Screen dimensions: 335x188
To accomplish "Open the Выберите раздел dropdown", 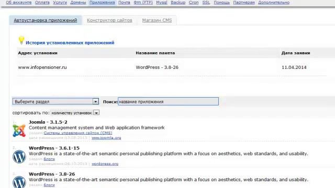I will (55, 101).
